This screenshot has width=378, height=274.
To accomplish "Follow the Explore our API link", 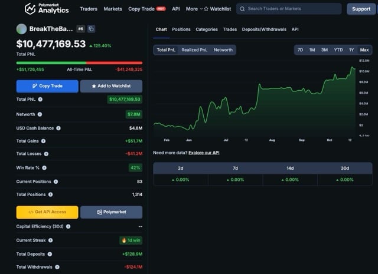I will click(204, 153).
